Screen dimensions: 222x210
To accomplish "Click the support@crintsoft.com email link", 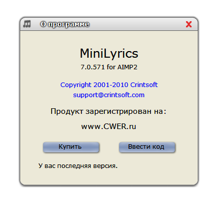I will click(x=109, y=95).
